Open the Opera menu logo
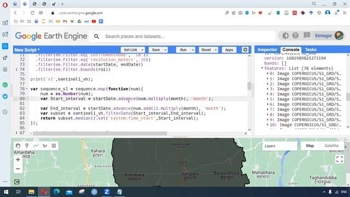The image size is (350, 197). [x=5, y=5]
